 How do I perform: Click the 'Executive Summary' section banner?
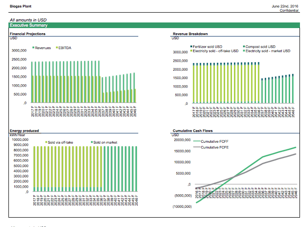[154, 25]
